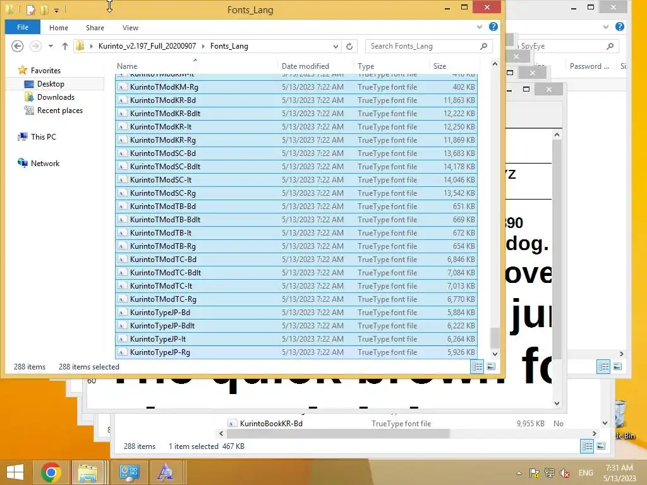
Task: Select file KurintoTModKR-Bd
Action: pyautogui.click(x=296, y=100)
